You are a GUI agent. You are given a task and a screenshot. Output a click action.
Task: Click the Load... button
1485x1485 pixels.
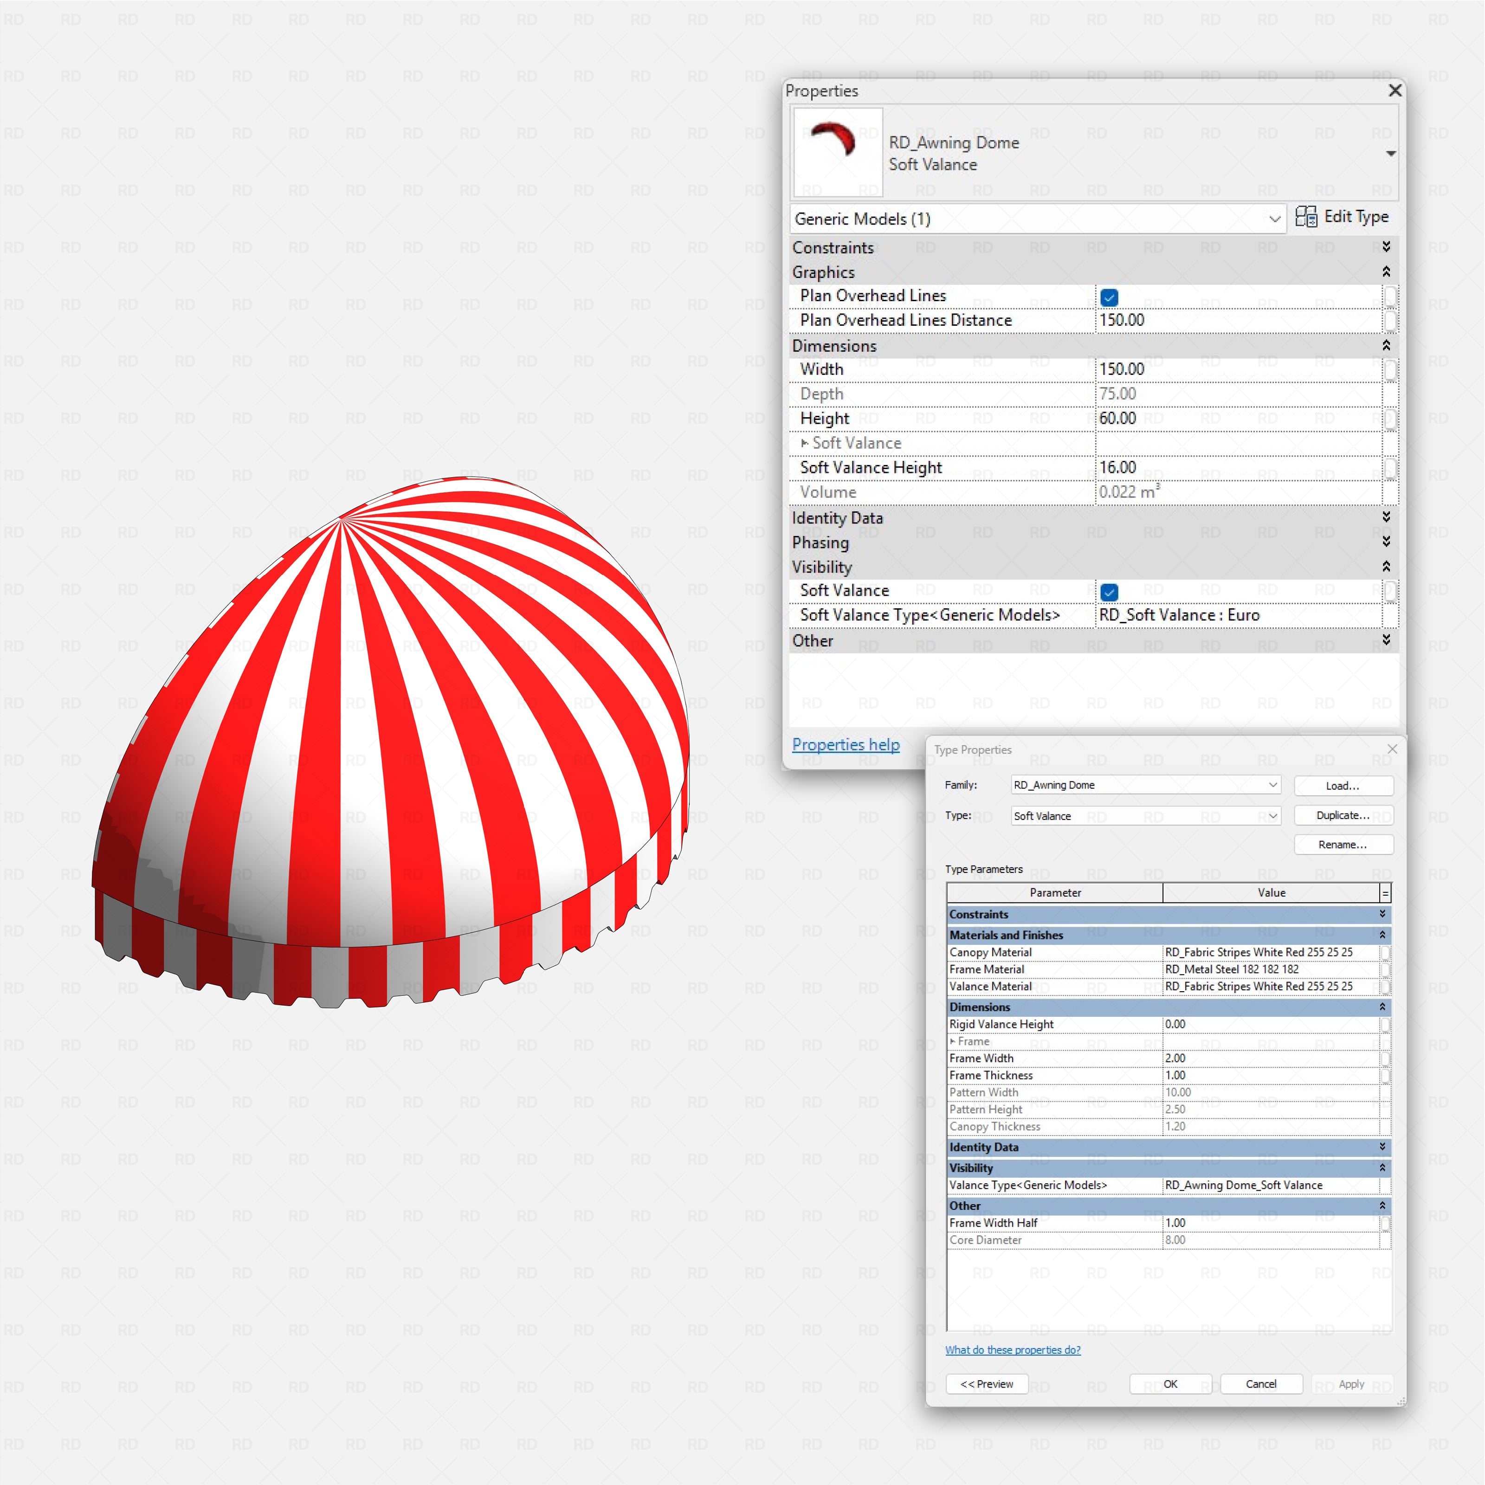1343,786
